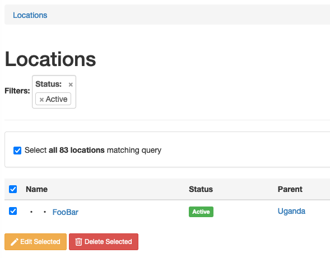Click the 'all 83 locations' label text
This screenshot has height=258, width=330.
(77, 150)
